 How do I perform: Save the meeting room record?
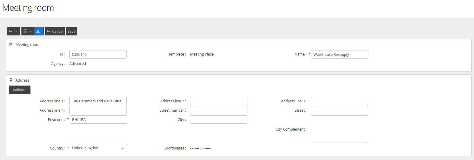[x=72, y=31]
